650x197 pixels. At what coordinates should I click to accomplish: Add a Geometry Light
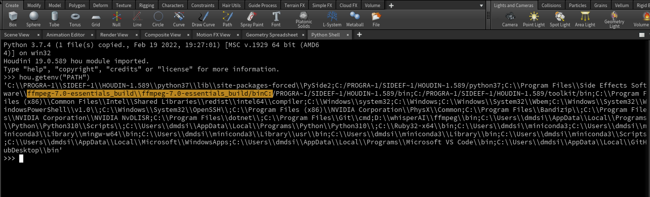[614, 20]
